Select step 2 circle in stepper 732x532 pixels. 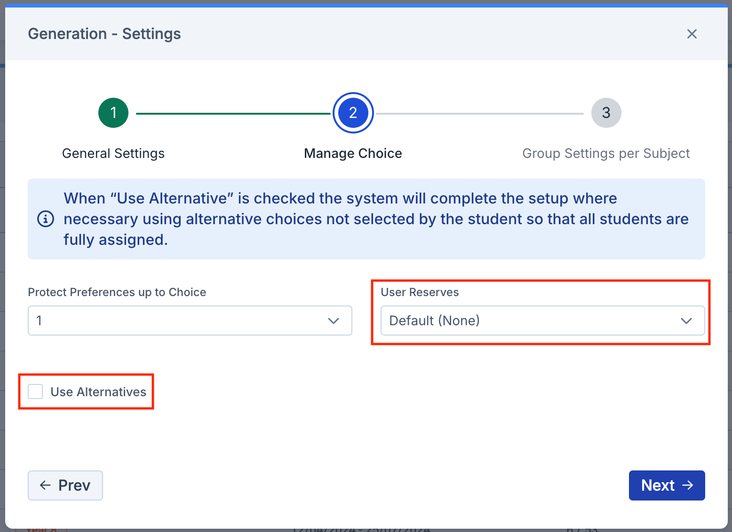(353, 113)
